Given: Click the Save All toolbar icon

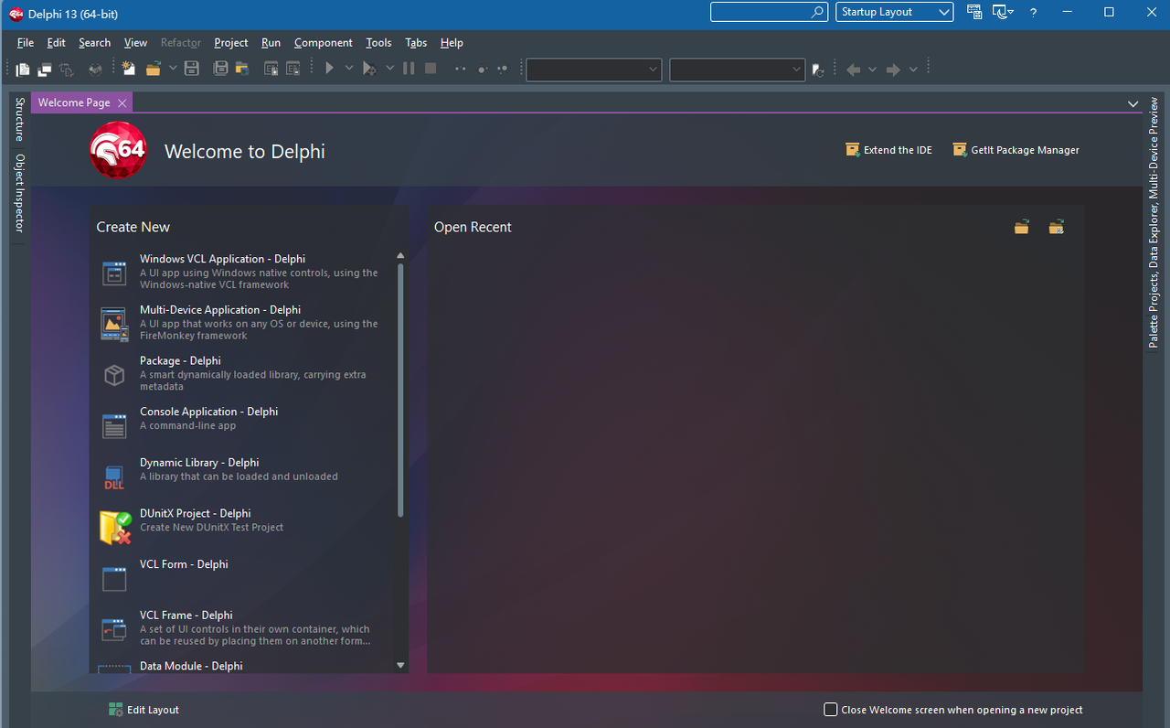Looking at the screenshot, I should (x=220, y=69).
